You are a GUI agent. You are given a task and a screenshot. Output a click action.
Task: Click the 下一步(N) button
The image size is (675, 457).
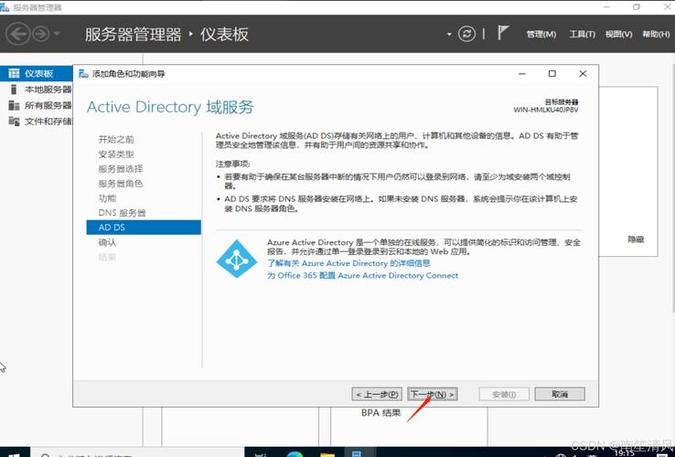pyautogui.click(x=433, y=394)
